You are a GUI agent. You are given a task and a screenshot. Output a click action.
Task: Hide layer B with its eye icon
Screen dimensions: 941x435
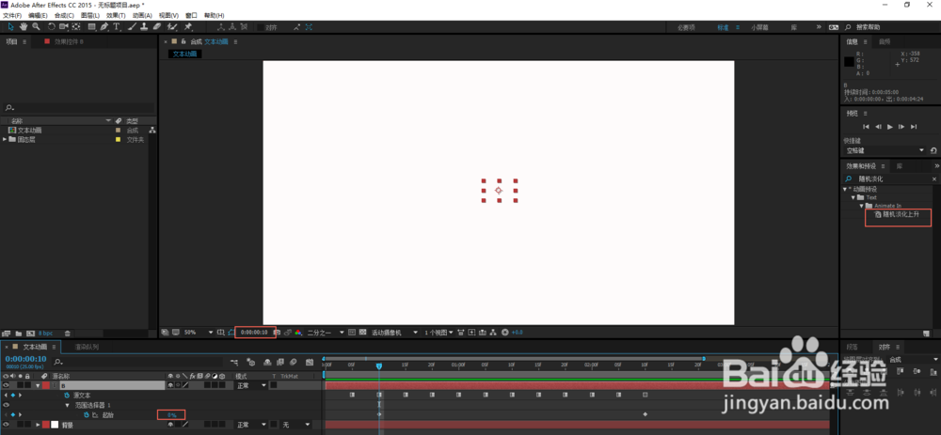click(6, 386)
